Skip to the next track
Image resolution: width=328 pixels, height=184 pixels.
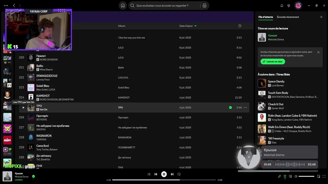point(172,174)
